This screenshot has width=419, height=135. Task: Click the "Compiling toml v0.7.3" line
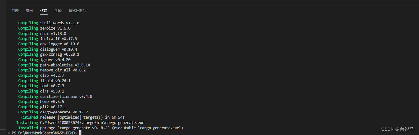[41, 86]
